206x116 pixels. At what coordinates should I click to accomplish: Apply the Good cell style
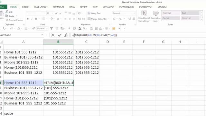coord(171,18)
